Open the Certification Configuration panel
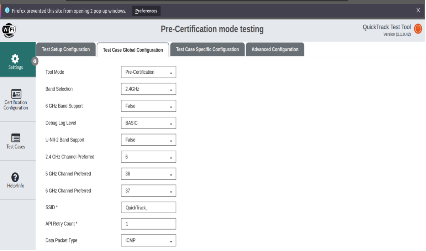Image resolution: width=426 pixels, height=251 pixels. click(15, 100)
